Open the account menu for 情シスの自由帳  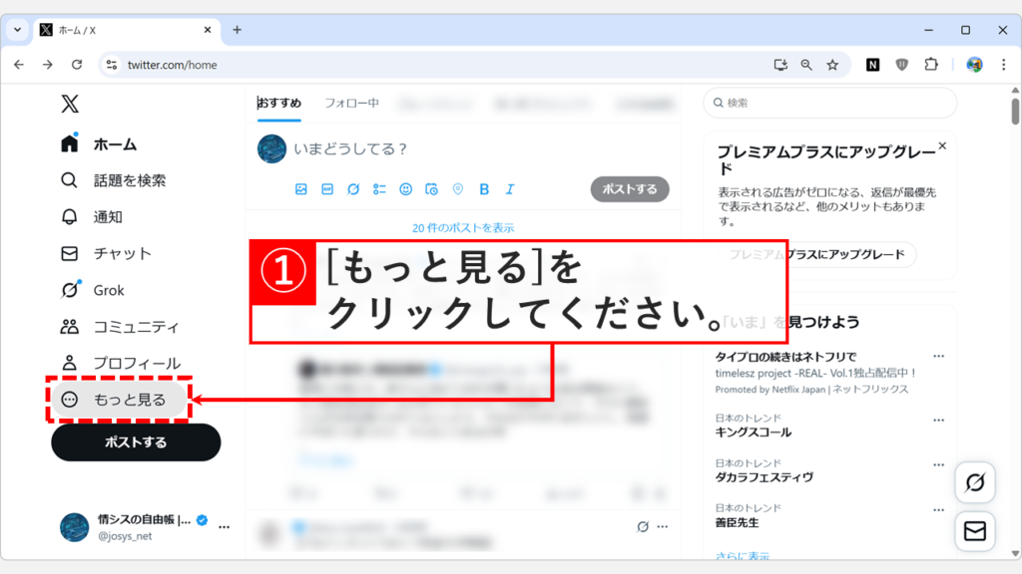point(225,528)
